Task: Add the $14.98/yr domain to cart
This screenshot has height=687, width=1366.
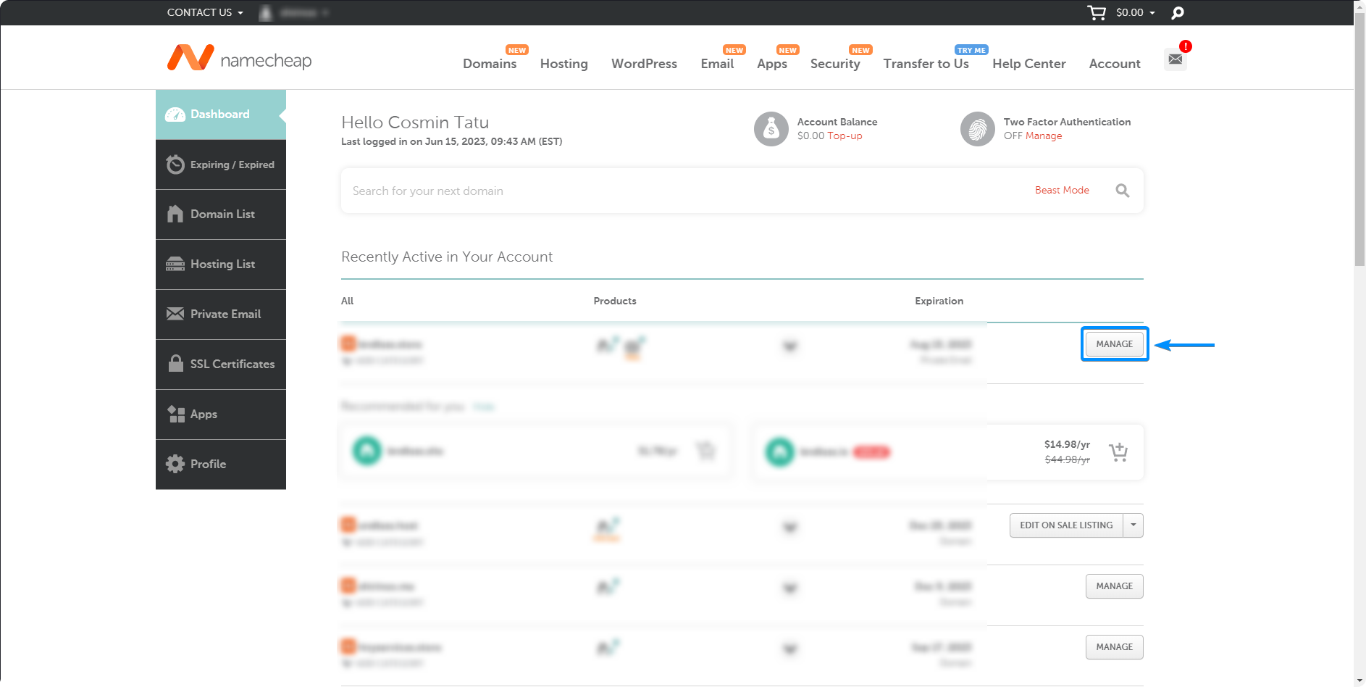Action: click(x=1118, y=452)
